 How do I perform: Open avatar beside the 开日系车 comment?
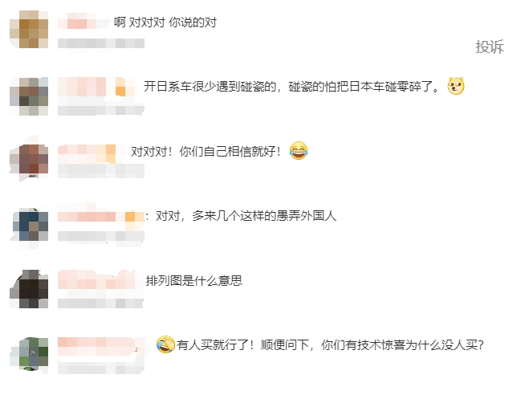(x=29, y=96)
